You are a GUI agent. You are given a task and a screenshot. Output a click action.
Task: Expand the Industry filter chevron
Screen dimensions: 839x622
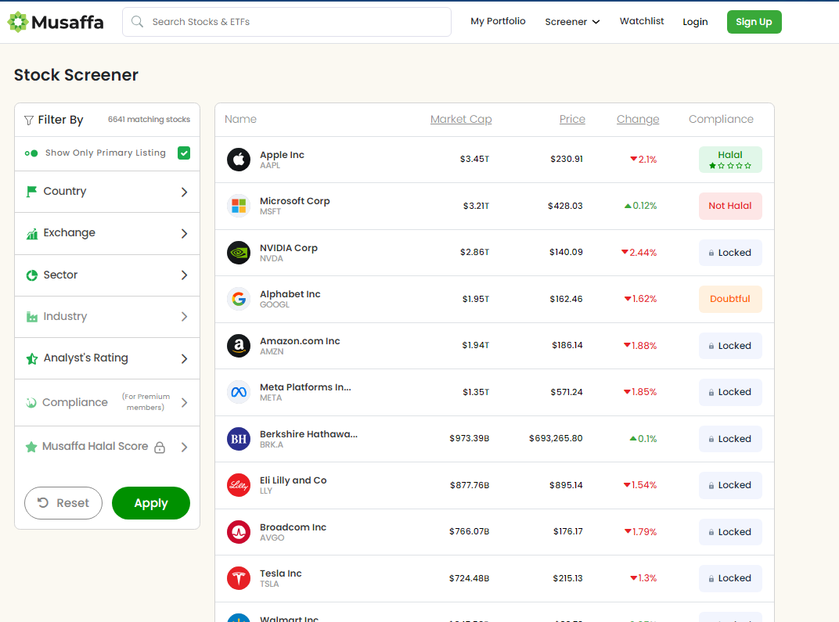(184, 317)
